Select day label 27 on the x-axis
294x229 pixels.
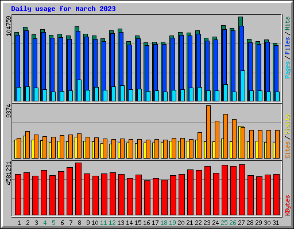pos(241,223)
